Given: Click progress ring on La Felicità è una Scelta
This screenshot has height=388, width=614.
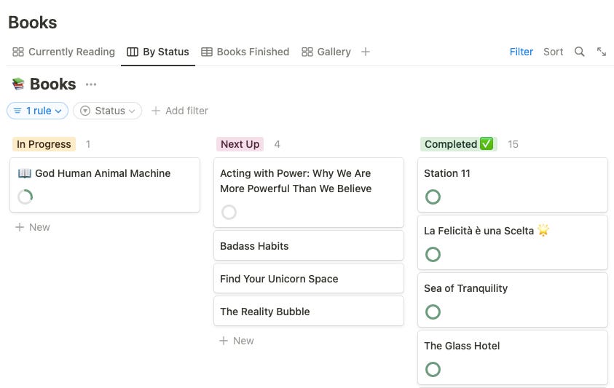Looking at the screenshot, I should click(433, 255).
